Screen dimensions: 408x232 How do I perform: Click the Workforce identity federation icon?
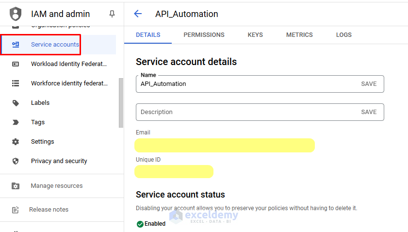point(16,83)
